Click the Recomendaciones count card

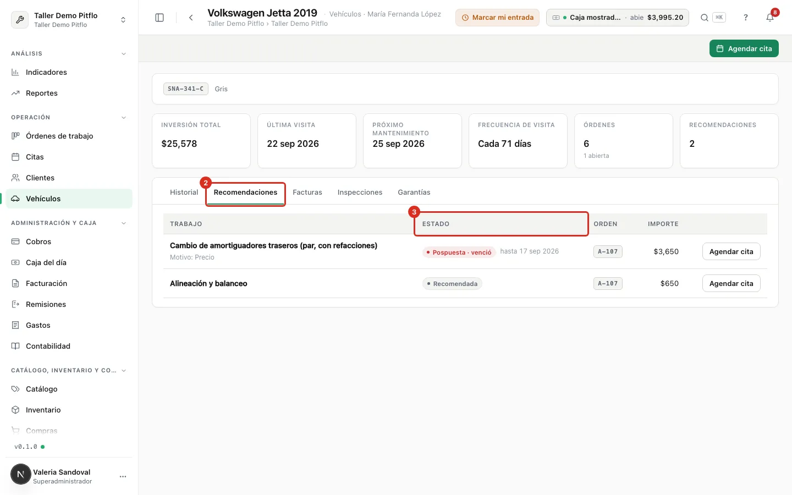(x=729, y=141)
